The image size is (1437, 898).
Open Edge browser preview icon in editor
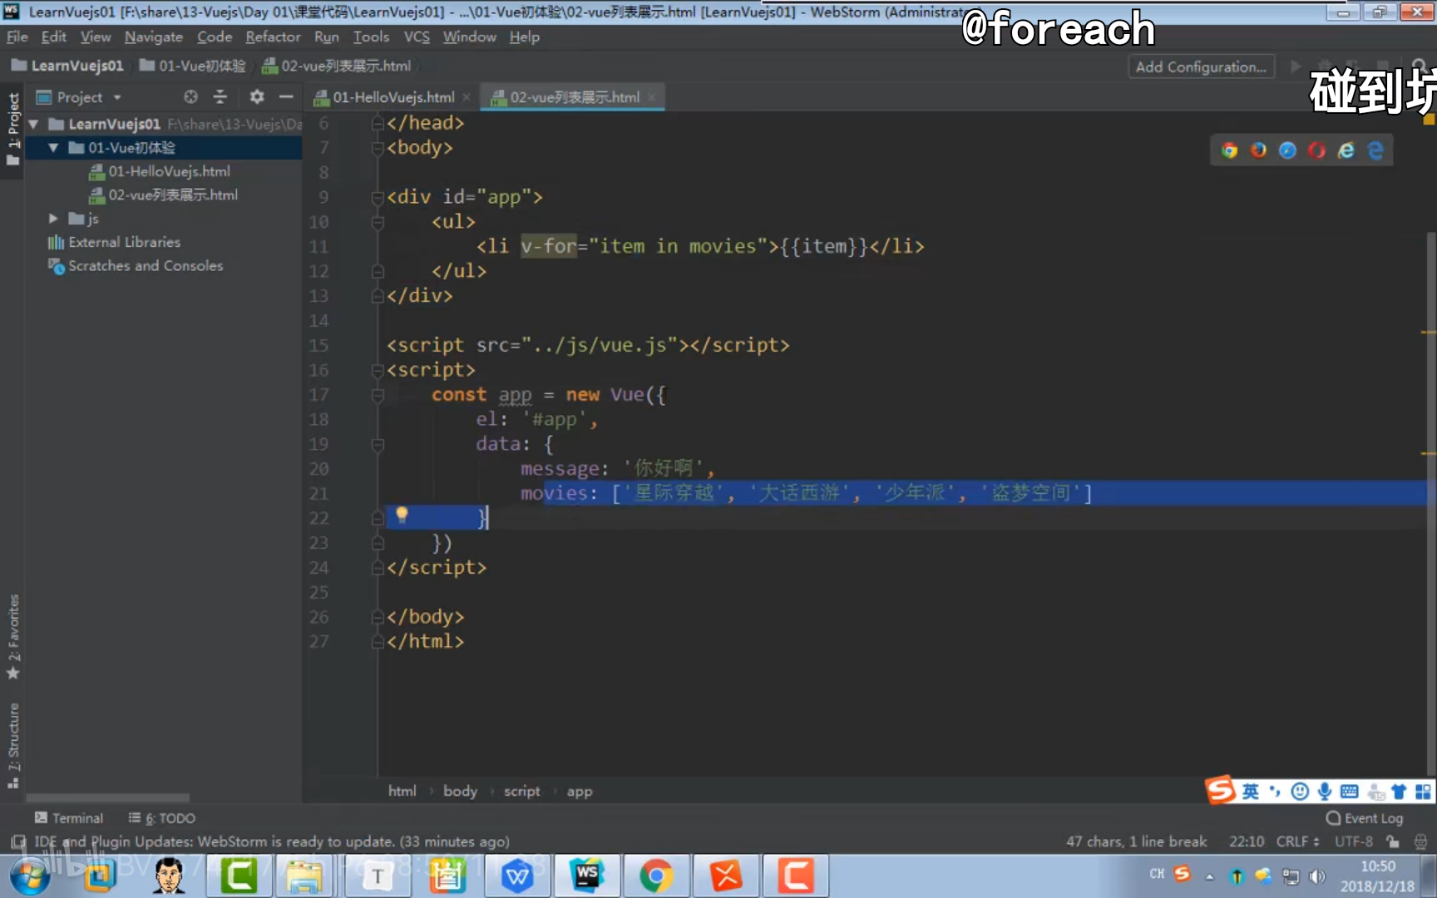point(1375,150)
